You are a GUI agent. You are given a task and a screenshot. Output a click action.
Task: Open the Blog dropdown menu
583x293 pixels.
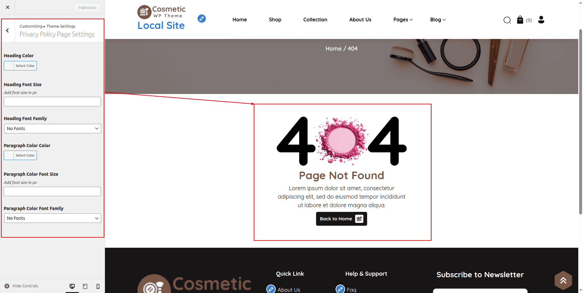tap(438, 19)
